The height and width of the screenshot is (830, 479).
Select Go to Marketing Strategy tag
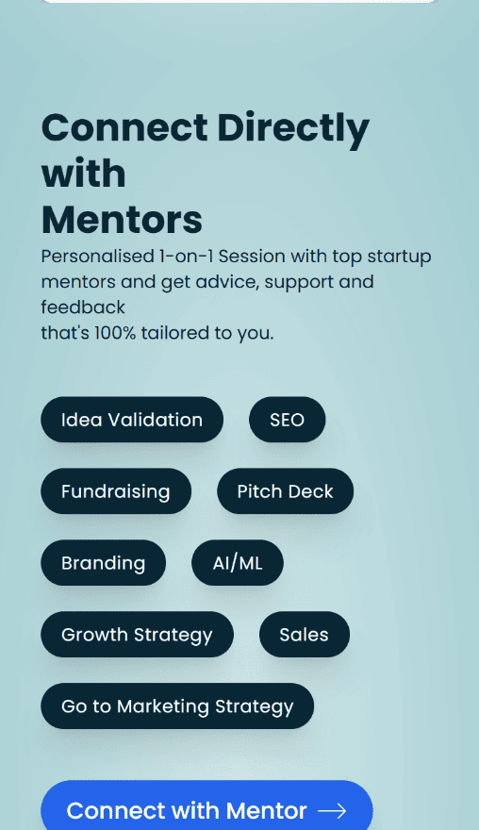click(x=177, y=706)
